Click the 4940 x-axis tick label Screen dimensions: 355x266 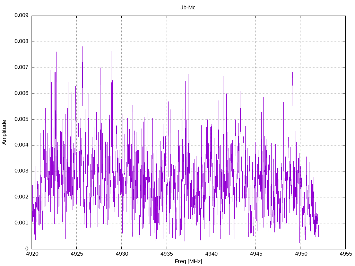[211, 254]
